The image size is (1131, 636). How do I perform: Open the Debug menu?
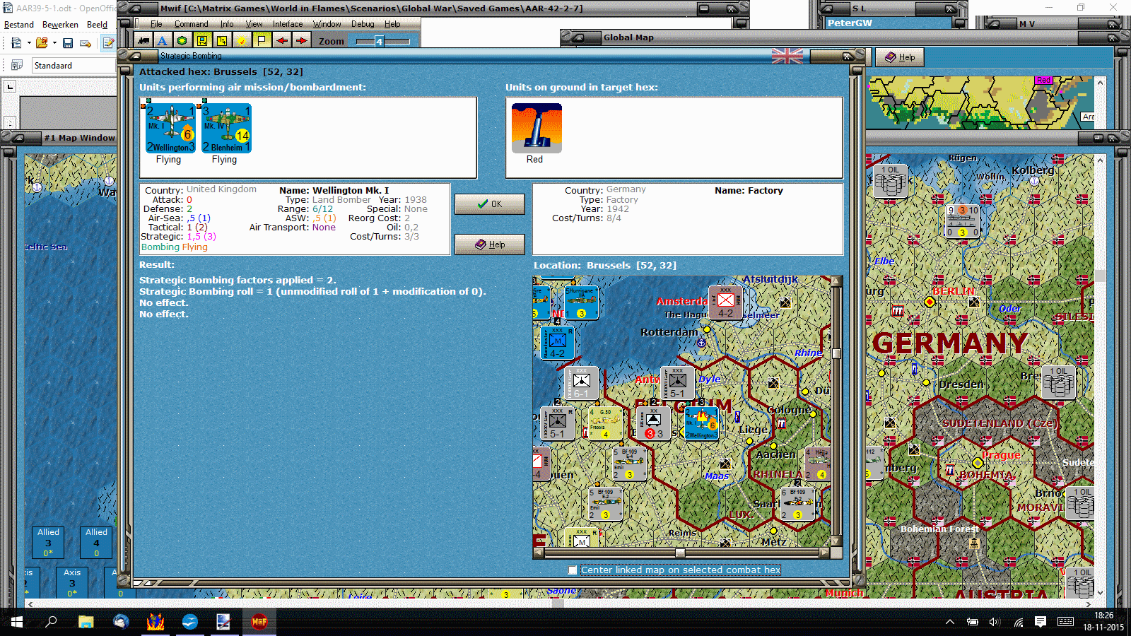click(x=363, y=24)
